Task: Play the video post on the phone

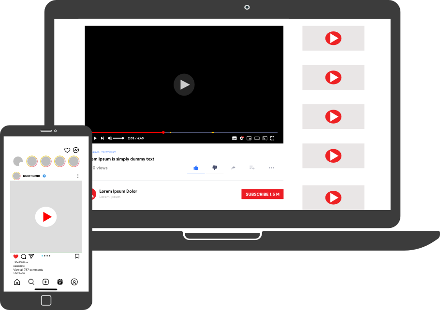Action: tap(46, 217)
